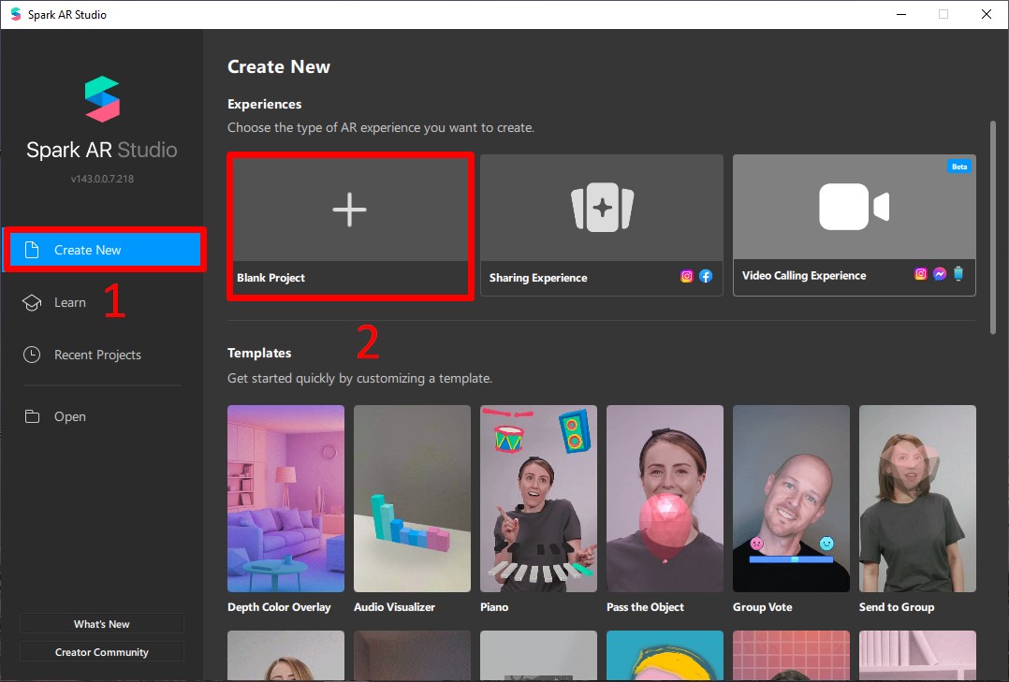Screen dimensions: 1009x682
Task: Click the Experiences heading
Action: [x=265, y=104]
